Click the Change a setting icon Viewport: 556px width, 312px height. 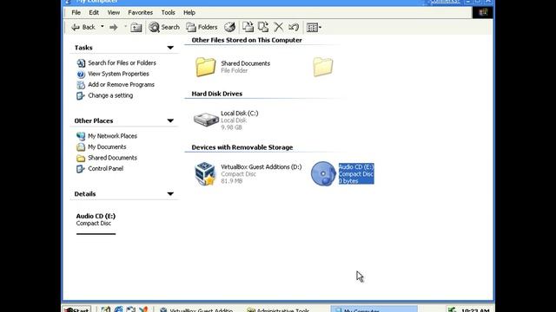click(x=81, y=95)
